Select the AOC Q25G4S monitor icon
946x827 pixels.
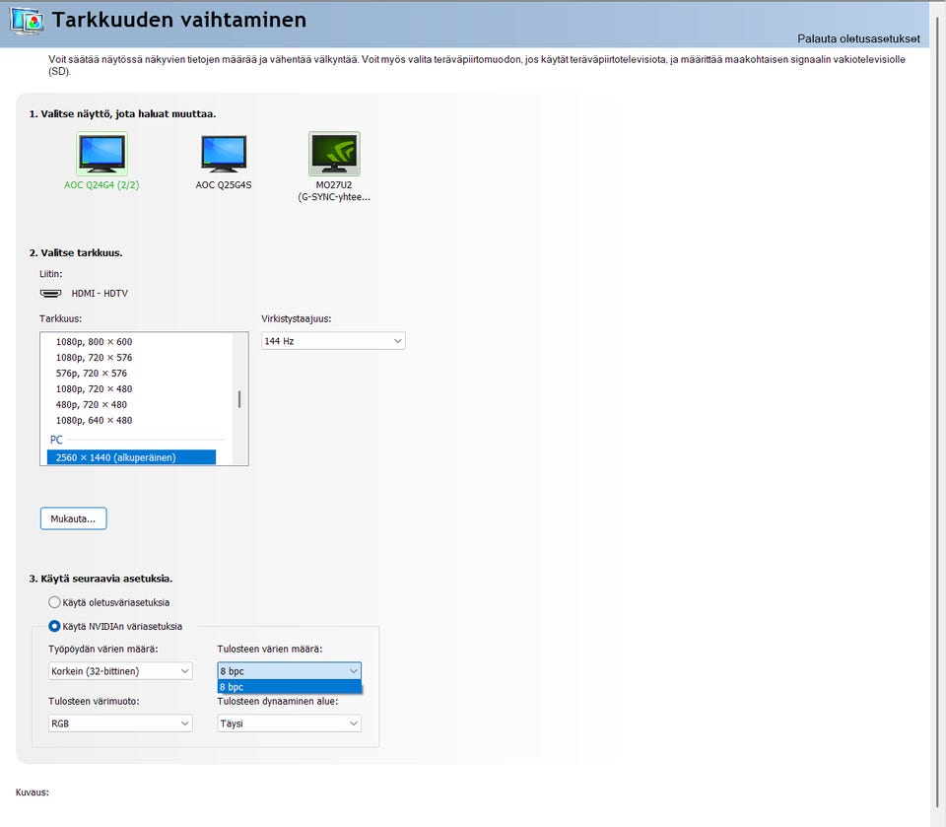224,154
